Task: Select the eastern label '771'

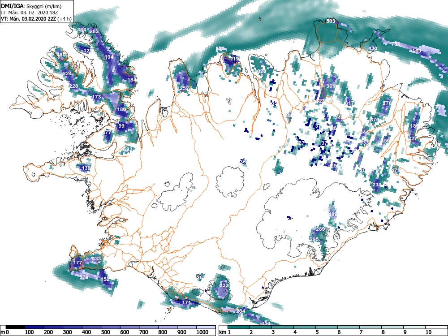Action: [440, 108]
